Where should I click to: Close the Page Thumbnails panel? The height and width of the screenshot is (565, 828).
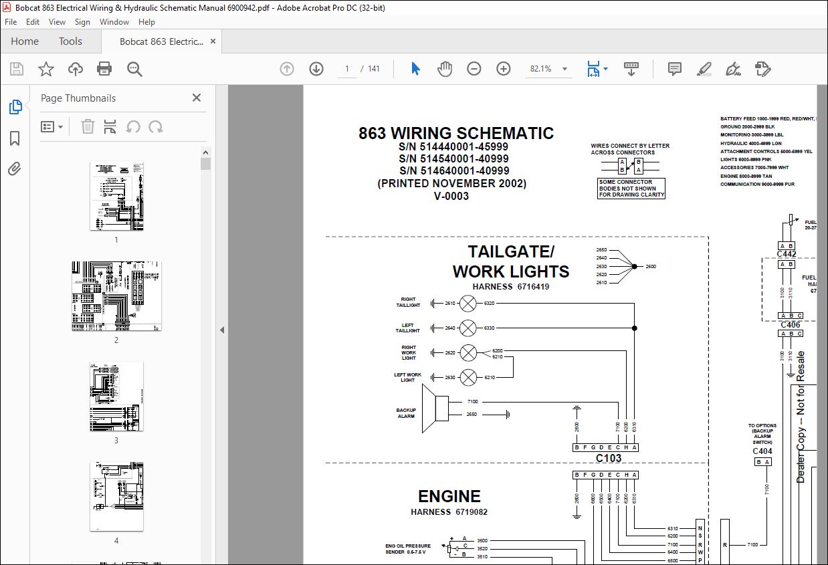click(197, 98)
